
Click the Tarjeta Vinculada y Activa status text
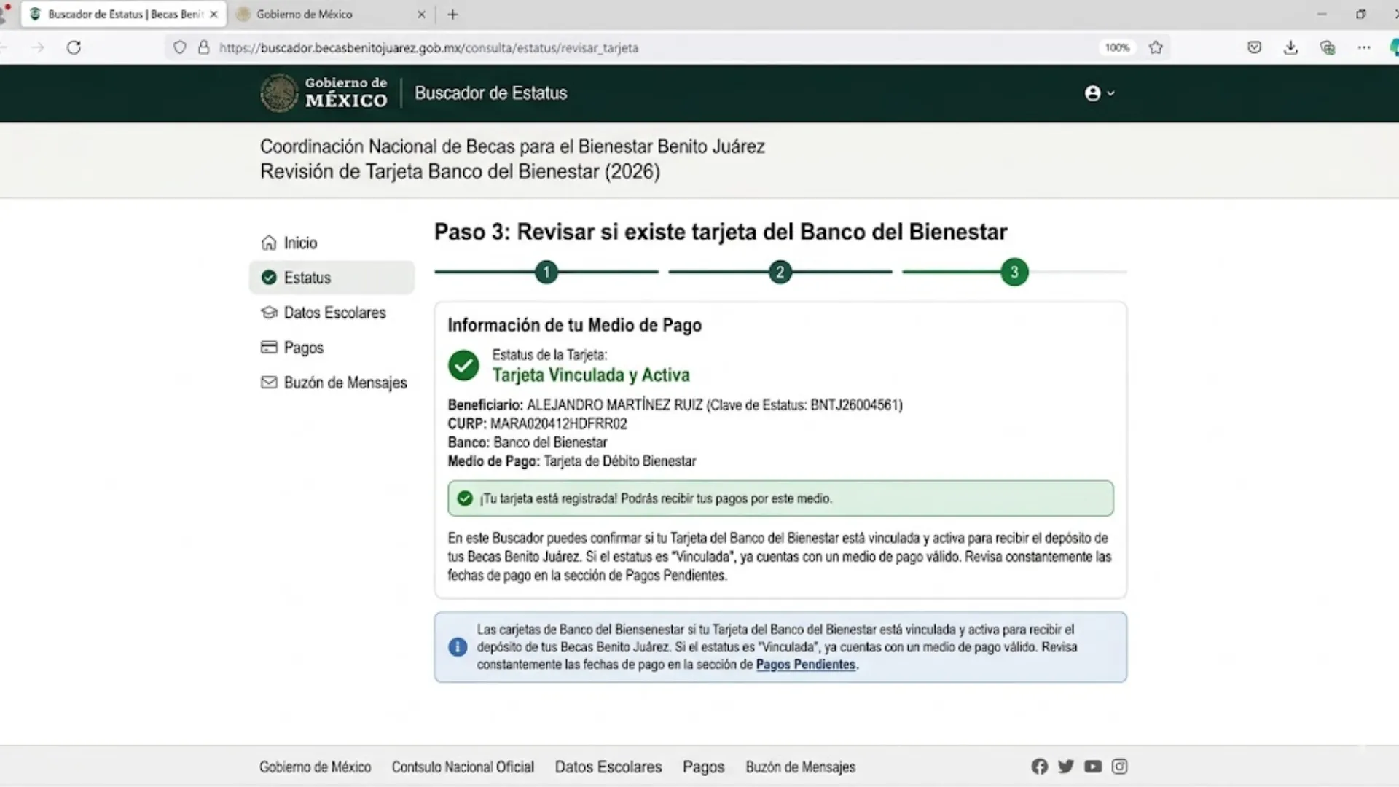591,375
